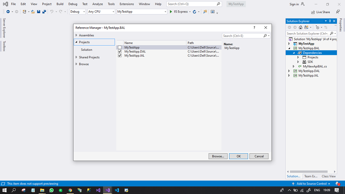Expand Browse category in Reference Manager

[x=76, y=64]
